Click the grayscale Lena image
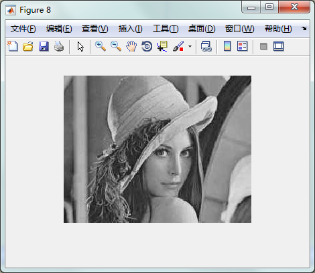The width and height of the screenshot is (315, 273). tap(157, 149)
